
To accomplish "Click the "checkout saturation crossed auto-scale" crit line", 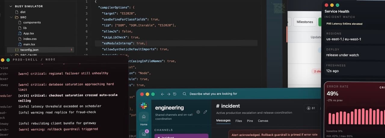I will coord(68,98).
